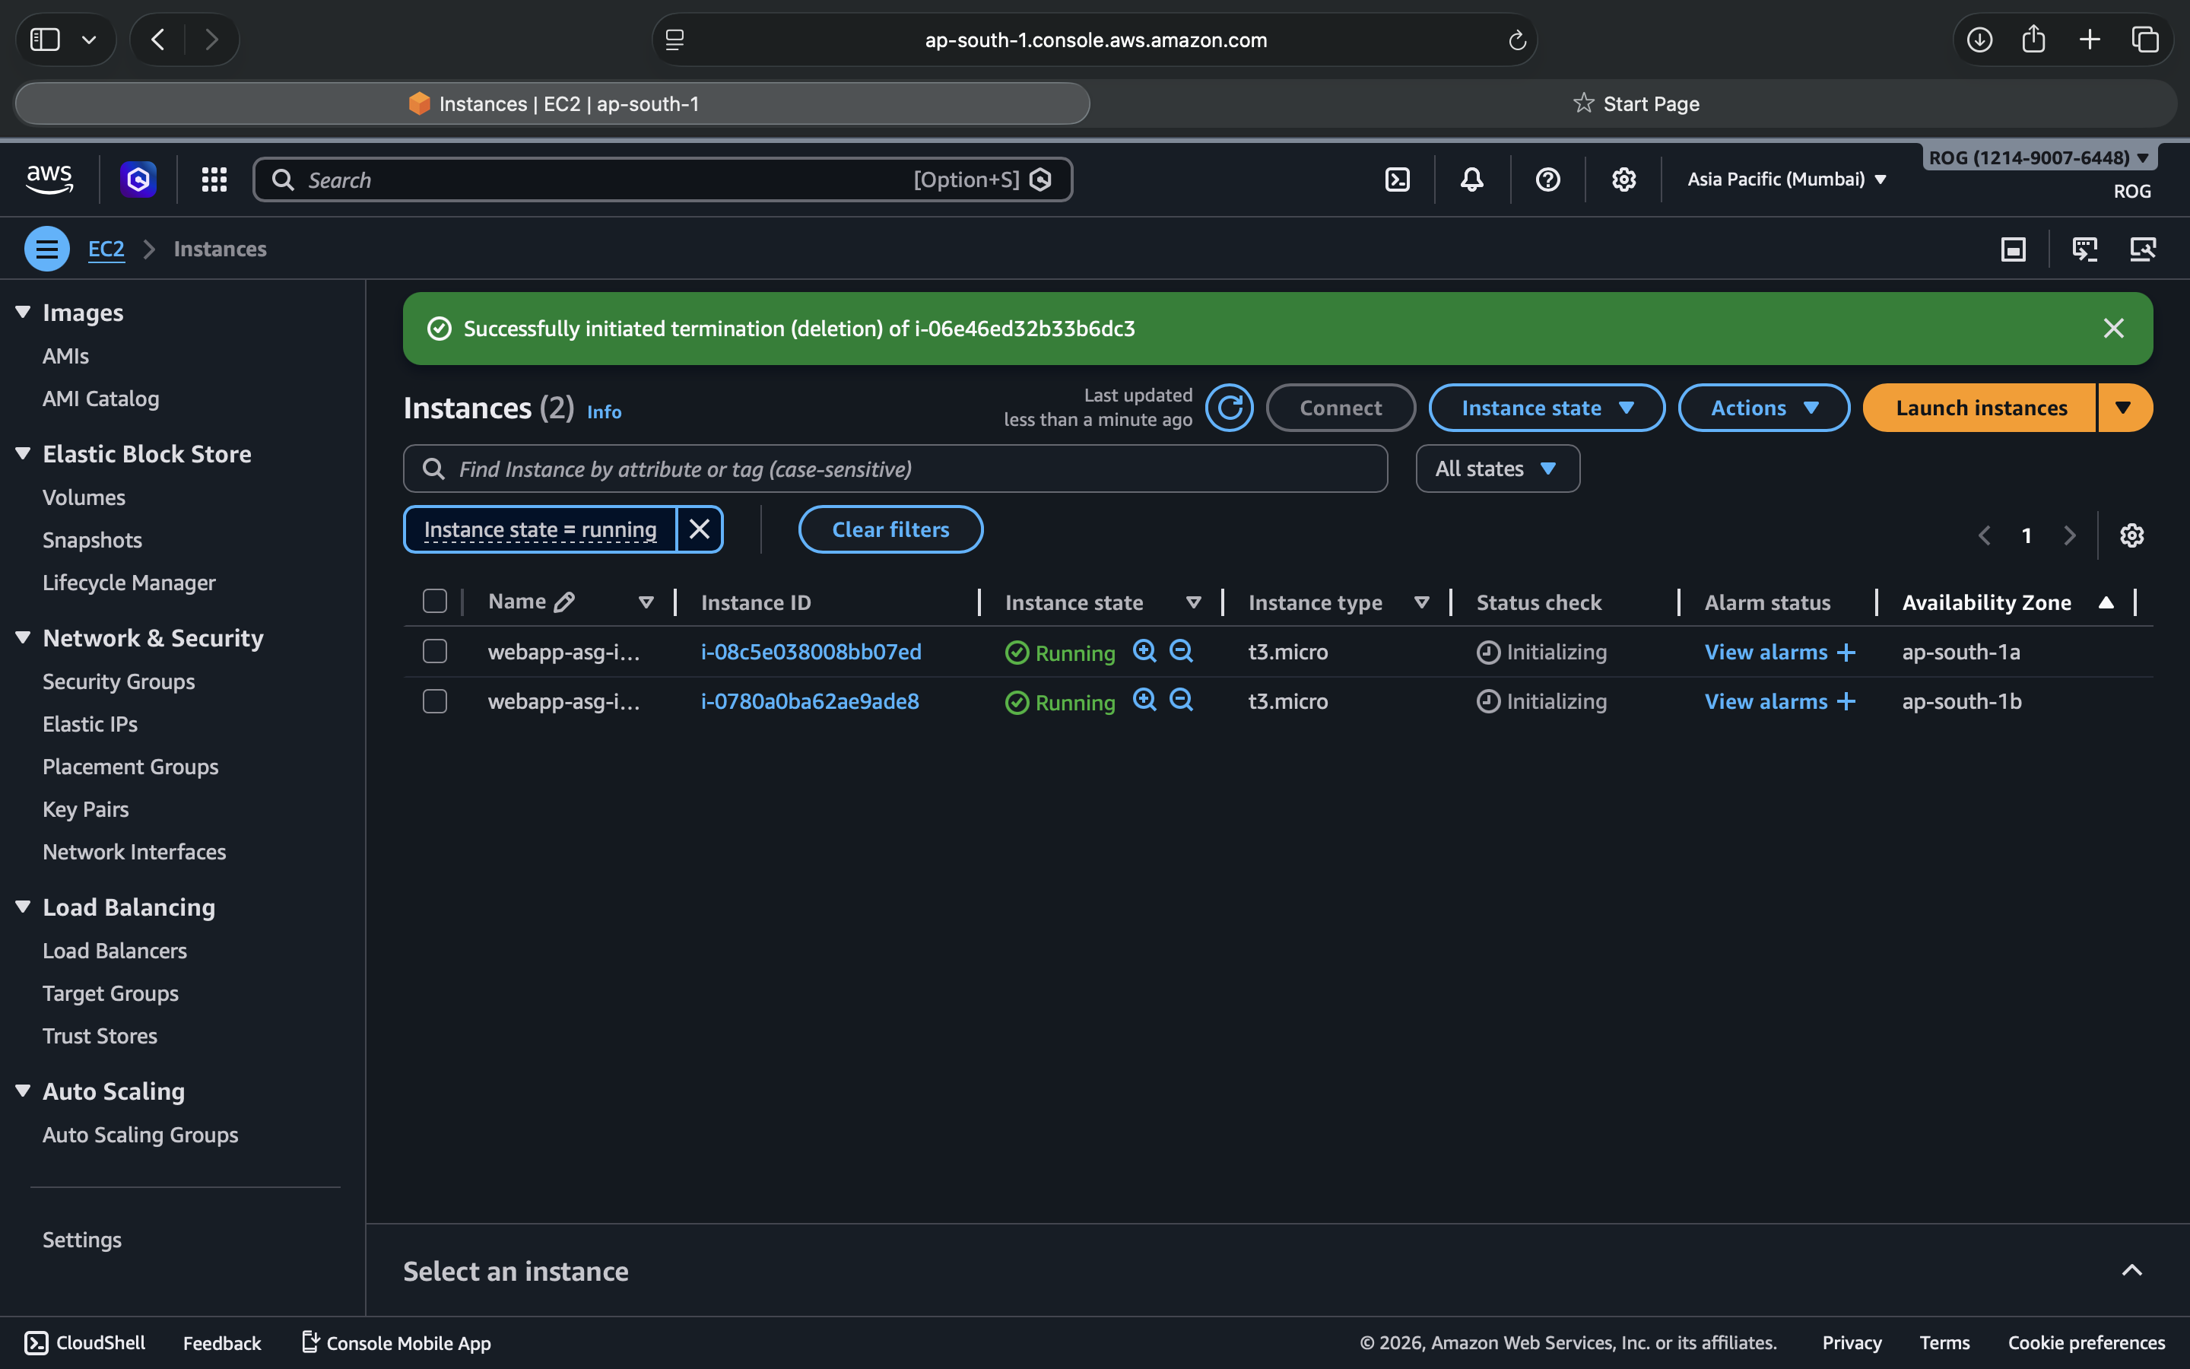Expand the Select an instance panel
Viewport: 2190px width, 1369px height.
coord(2131,1270)
